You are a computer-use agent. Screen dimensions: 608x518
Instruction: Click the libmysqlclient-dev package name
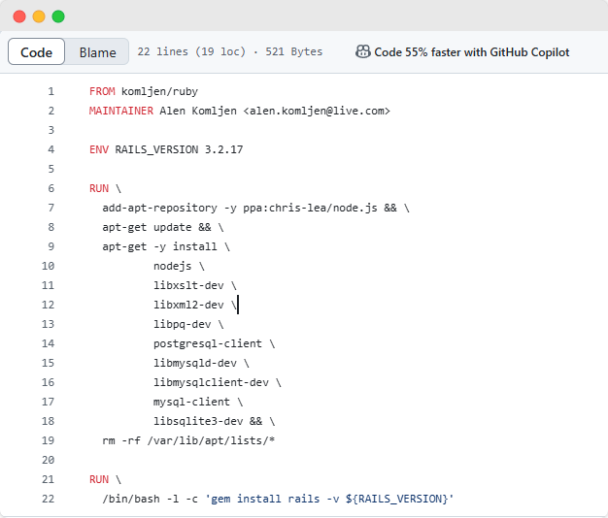tap(211, 382)
